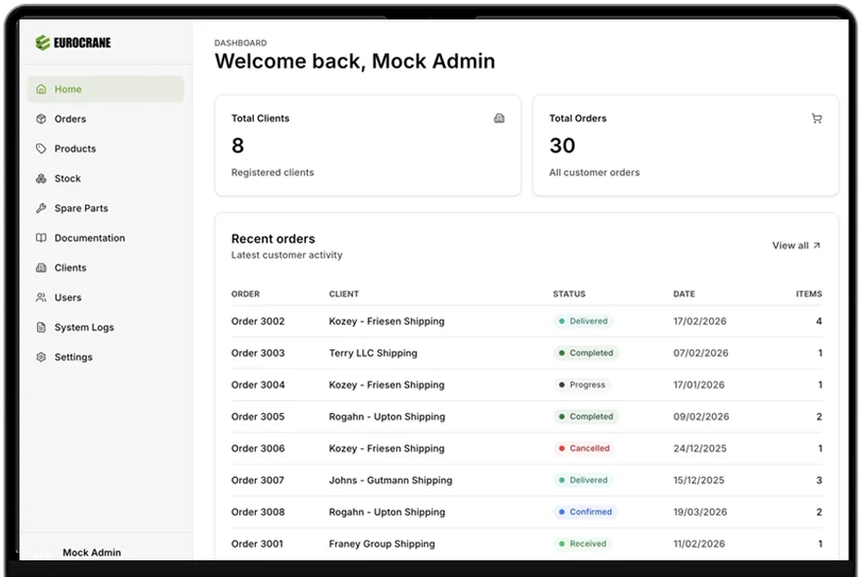865x577 pixels.
Task: Click the Settings gear icon
Action: pos(41,357)
